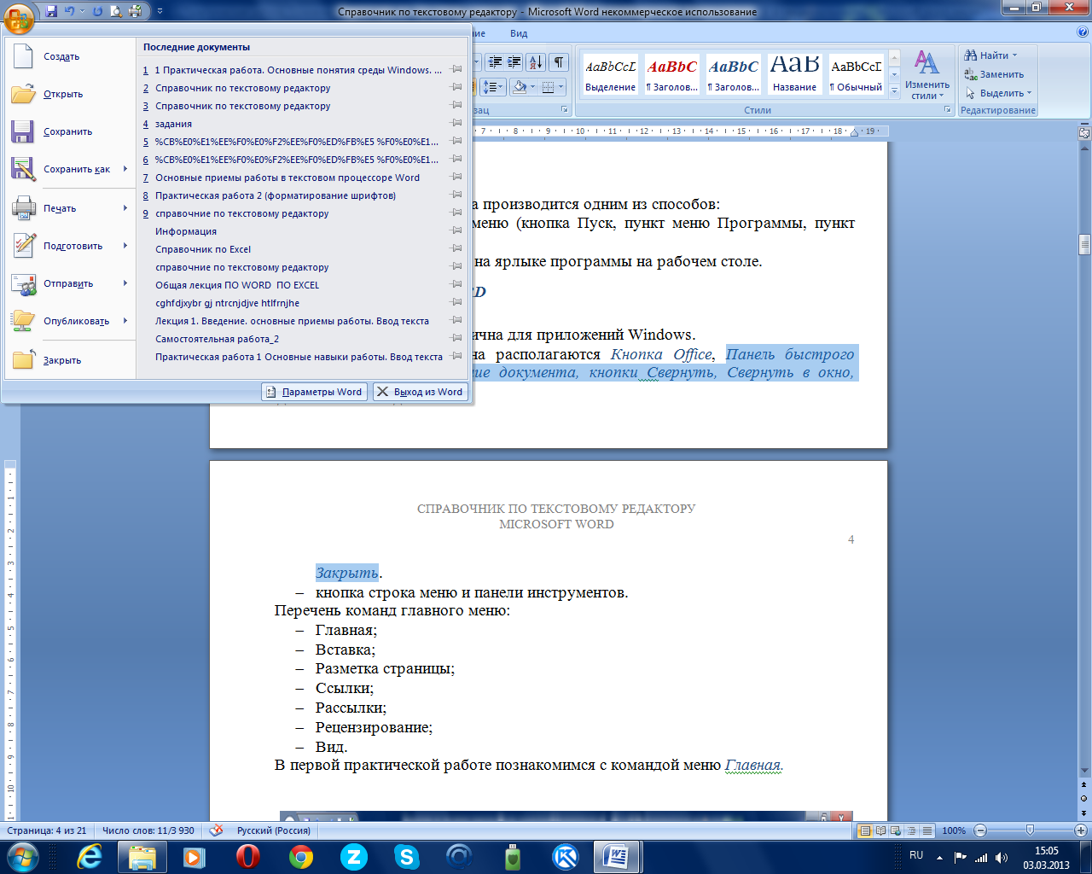Image resolution: width=1092 pixels, height=874 pixels.
Task: Click the zoom slider handle
Action: (1030, 830)
